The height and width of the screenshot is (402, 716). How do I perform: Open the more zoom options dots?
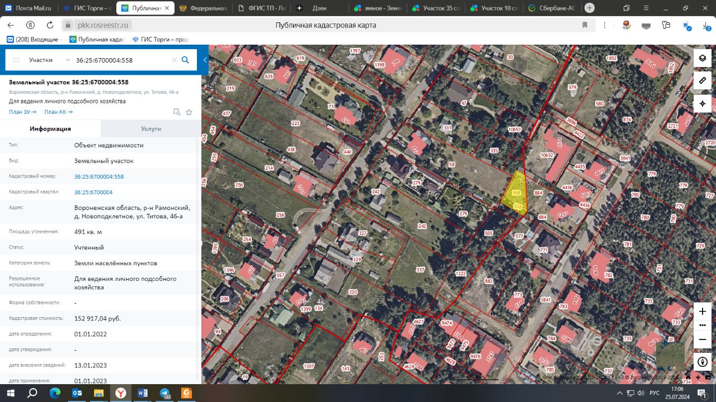(x=703, y=325)
